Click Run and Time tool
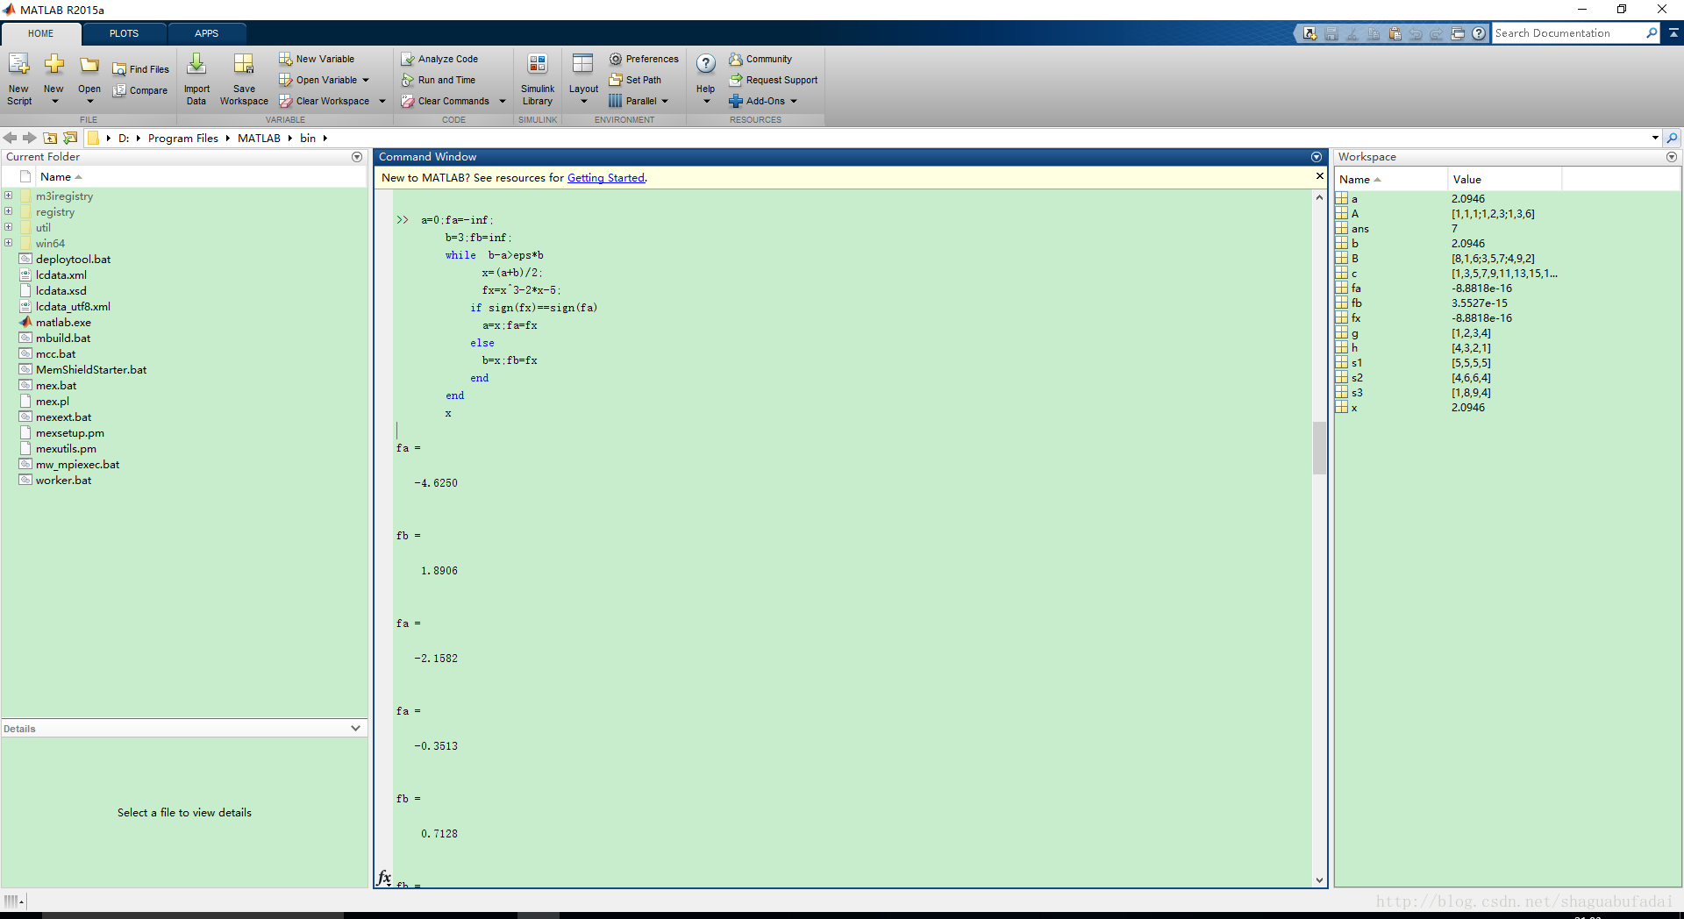The image size is (1684, 919). [439, 80]
